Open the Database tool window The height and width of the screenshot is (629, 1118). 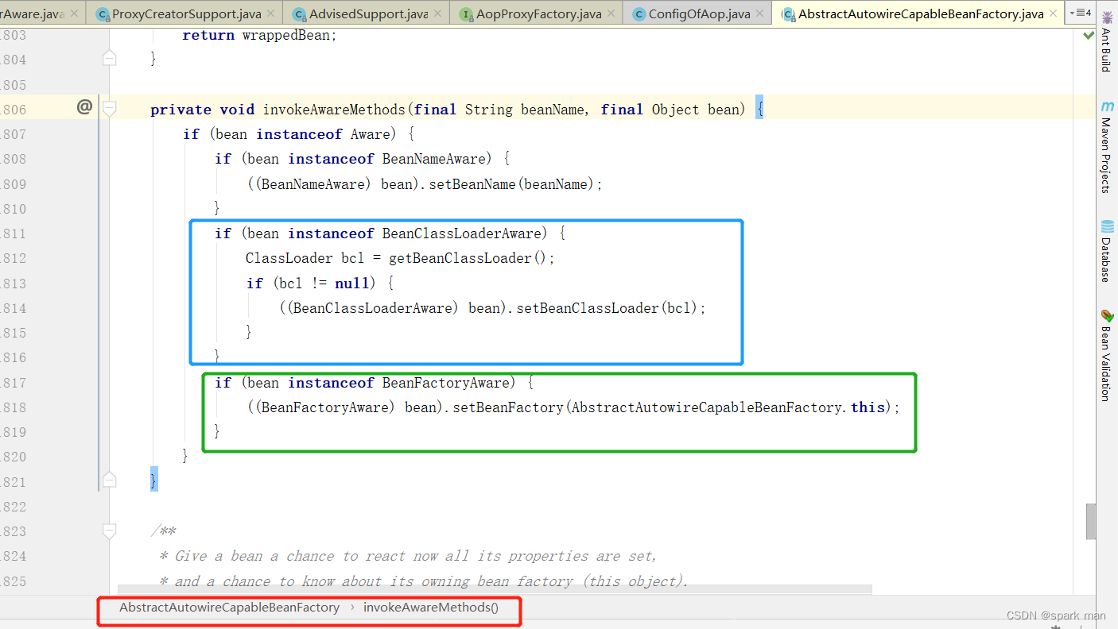(1107, 251)
